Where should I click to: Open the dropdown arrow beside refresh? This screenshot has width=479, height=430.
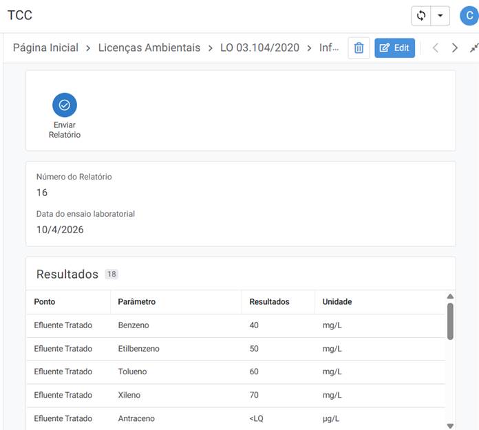click(x=440, y=15)
